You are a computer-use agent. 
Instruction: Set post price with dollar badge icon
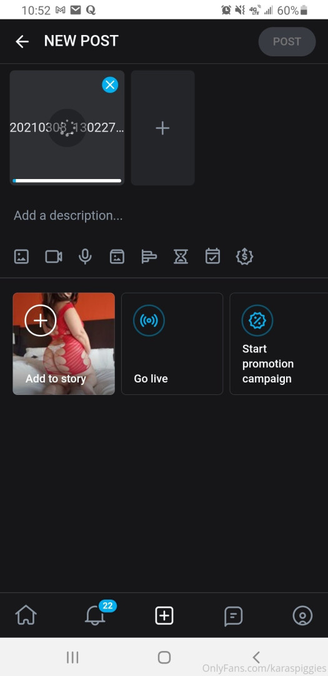[244, 257]
